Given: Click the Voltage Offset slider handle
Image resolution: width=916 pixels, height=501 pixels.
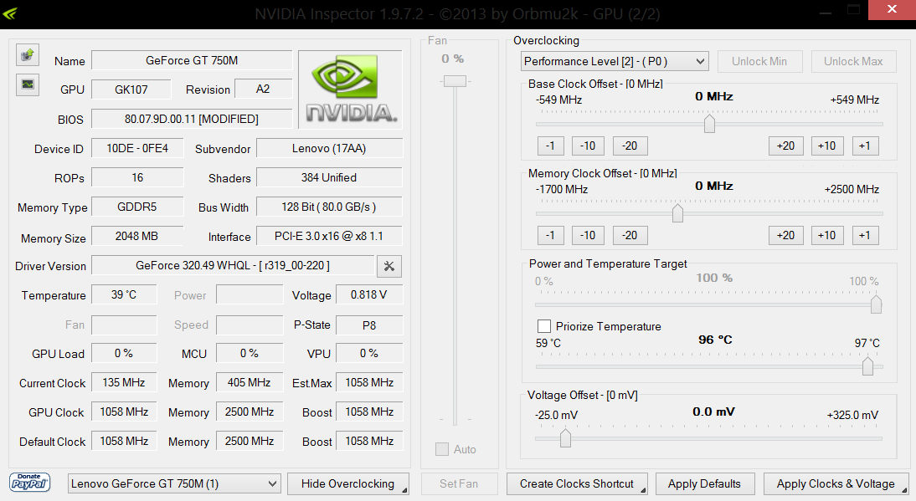Looking at the screenshot, I should (565, 437).
